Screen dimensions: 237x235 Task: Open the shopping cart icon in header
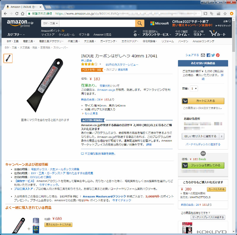pyautogui.click(x=217, y=33)
